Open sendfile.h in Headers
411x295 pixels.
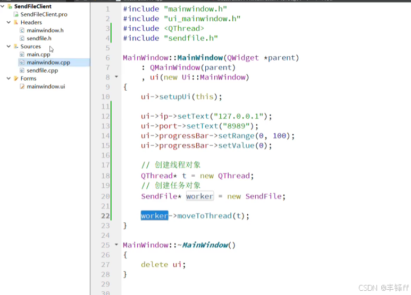(39, 38)
